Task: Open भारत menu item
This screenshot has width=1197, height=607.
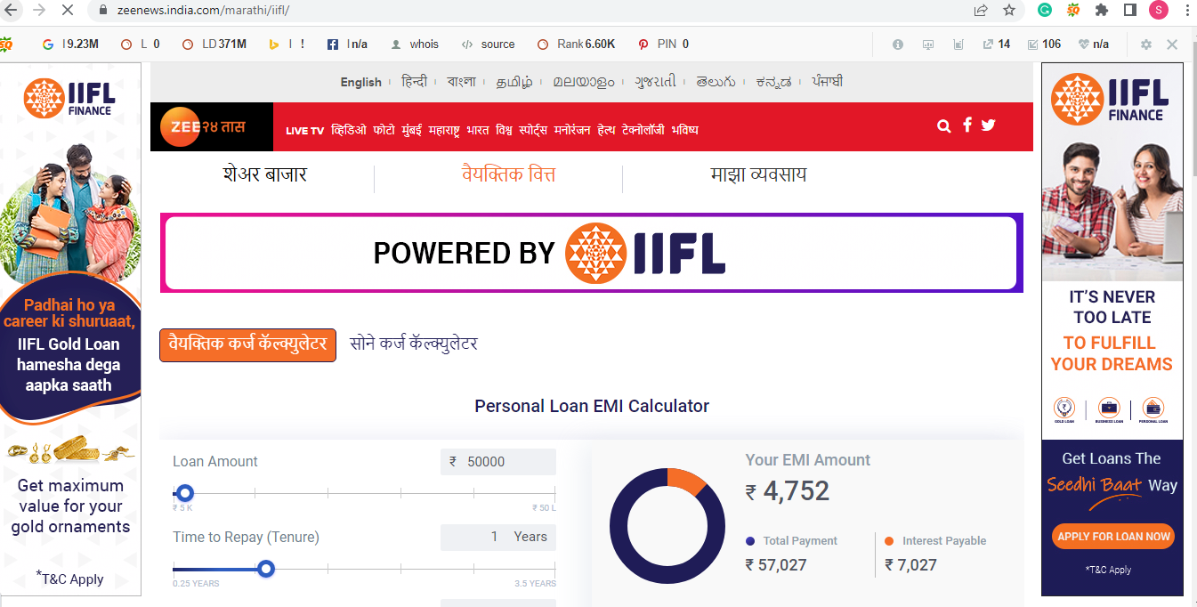Action: coord(478,130)
